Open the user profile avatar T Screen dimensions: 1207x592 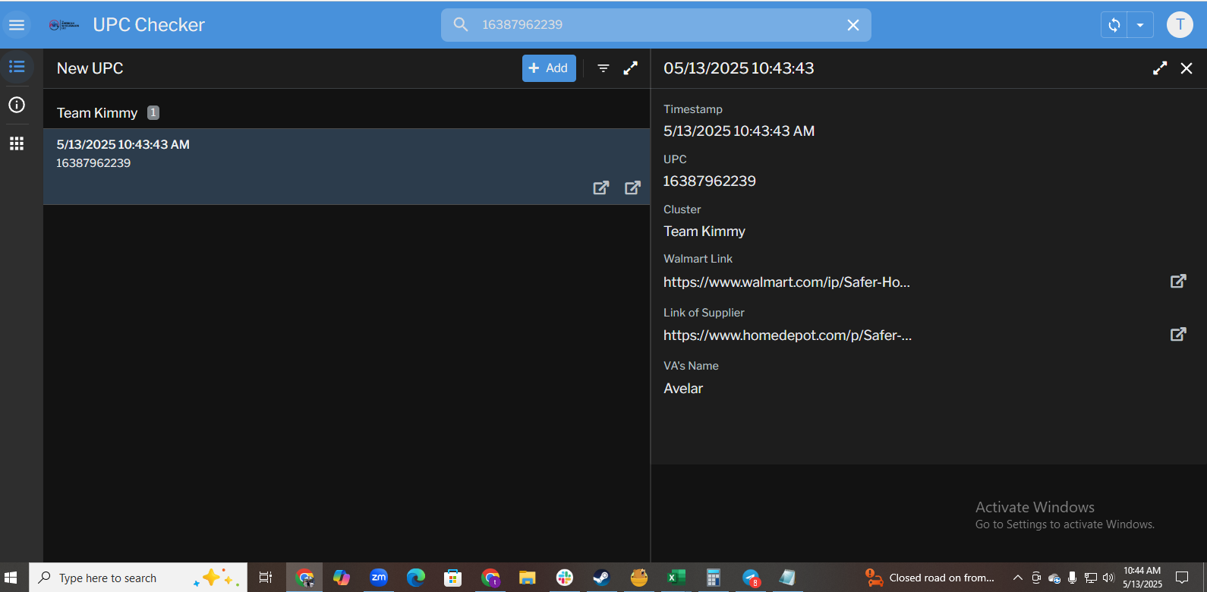click(1180, 24)
